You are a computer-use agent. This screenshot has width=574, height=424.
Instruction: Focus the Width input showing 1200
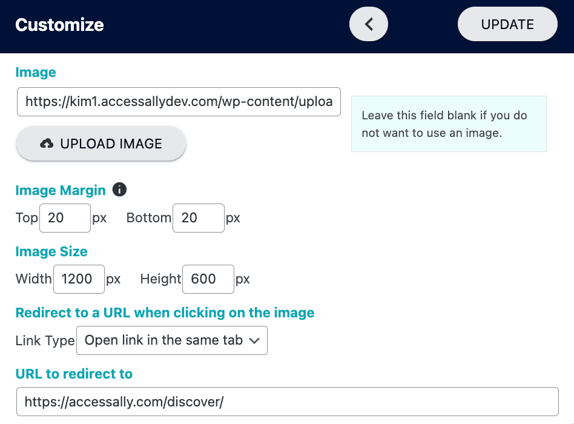pyautogui.click(x=79, y=279)
